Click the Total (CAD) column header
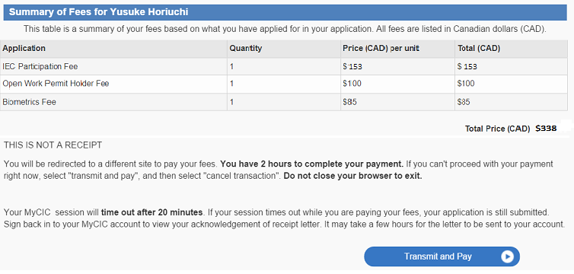Viewport: 574px width, 274px height. coord(479,48)
